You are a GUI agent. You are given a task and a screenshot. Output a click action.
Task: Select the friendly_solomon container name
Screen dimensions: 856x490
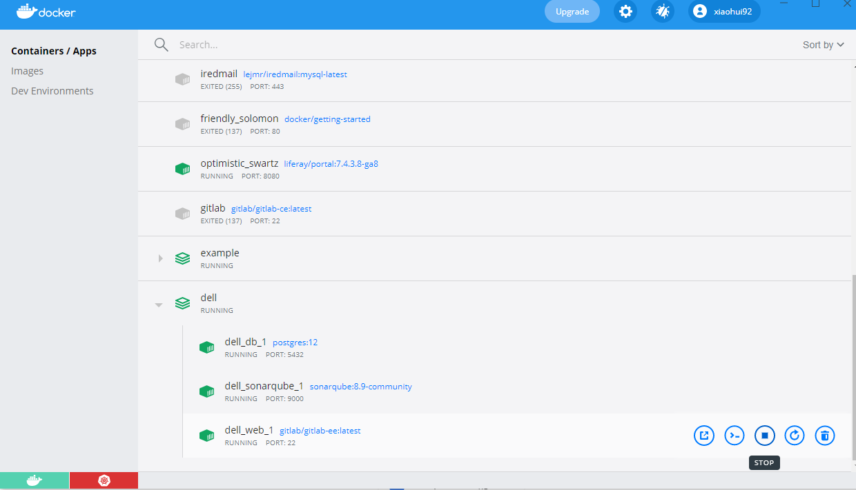tap(240, 119)
